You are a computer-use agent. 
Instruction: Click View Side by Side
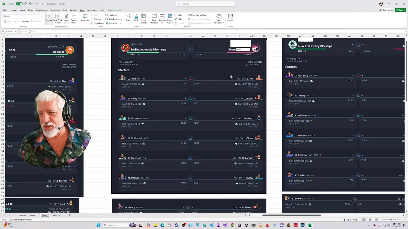(197, 15)
